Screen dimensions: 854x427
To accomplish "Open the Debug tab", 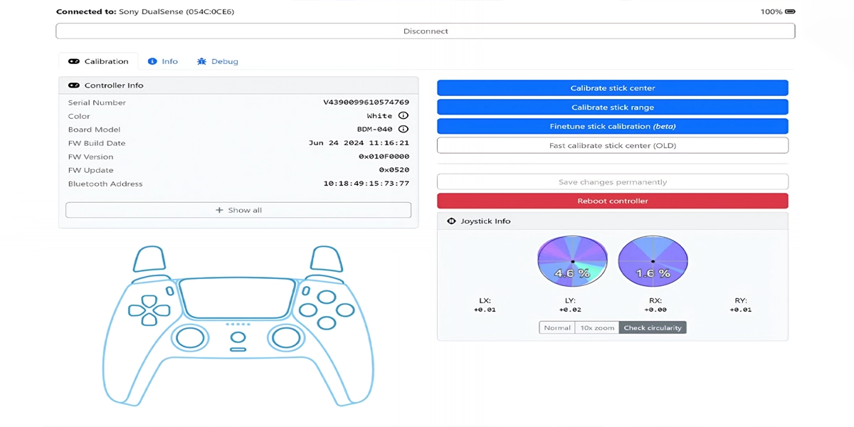I will coord(216,61).
